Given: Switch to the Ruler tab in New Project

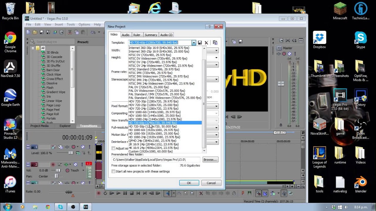Looking at the screenshot, I should click(x=137, y=35).
